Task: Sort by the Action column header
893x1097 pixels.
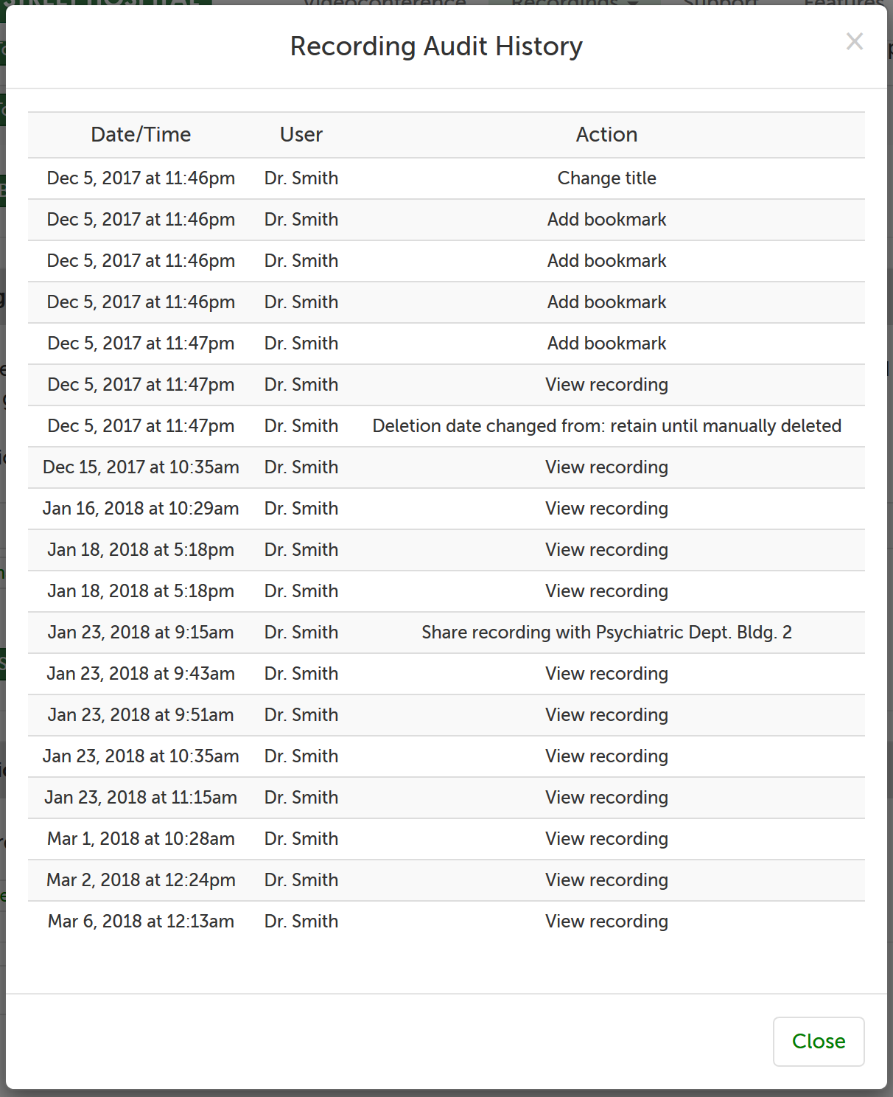Action: tap(606, 134)
